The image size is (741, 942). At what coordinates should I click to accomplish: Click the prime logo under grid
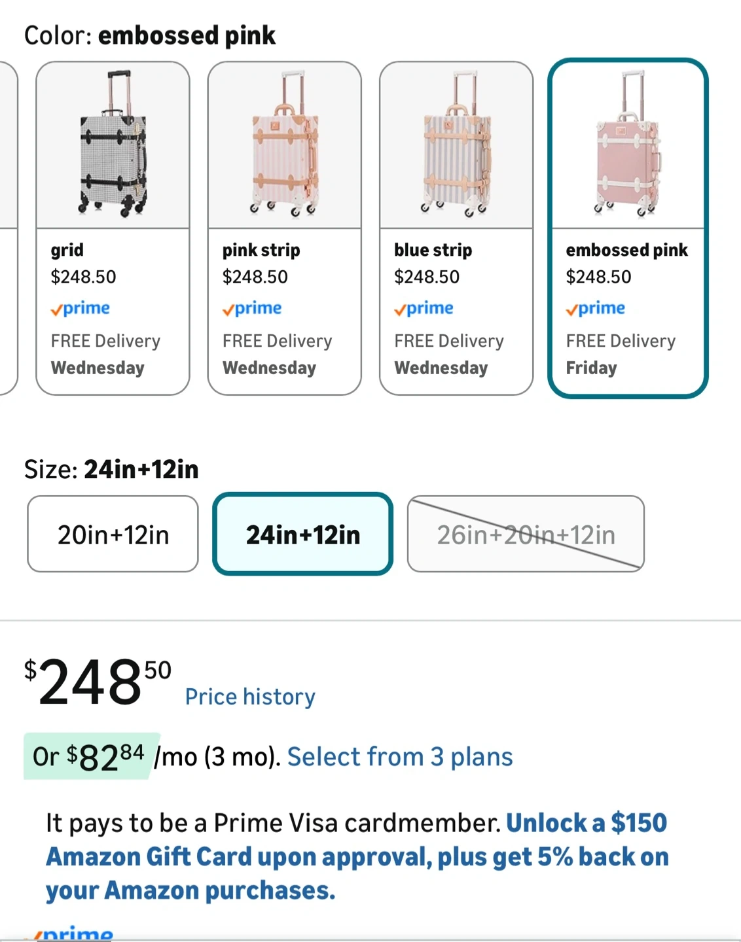click(81, 309)
